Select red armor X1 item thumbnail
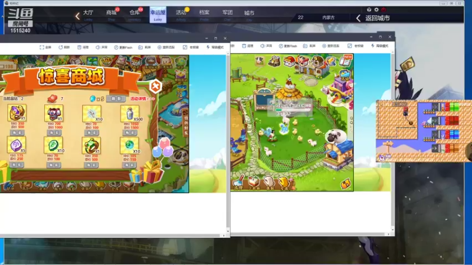 click(54, 113)
